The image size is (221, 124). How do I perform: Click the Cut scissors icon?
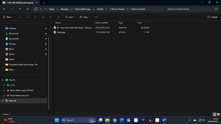click(20, 17)
